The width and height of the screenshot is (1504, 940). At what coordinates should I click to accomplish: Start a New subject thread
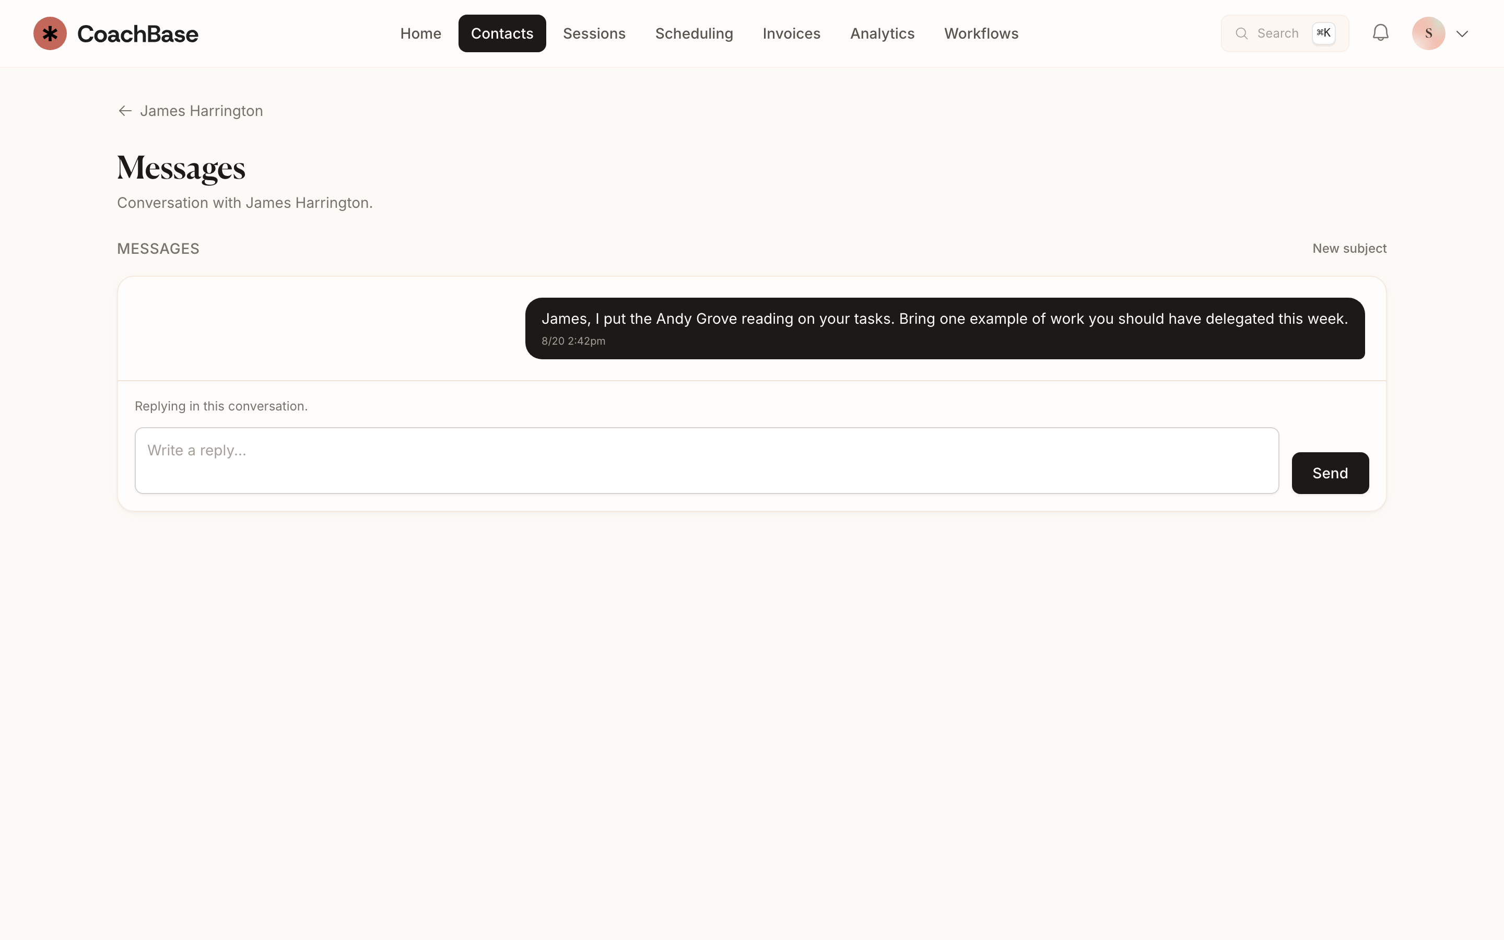pos(1349,249)
